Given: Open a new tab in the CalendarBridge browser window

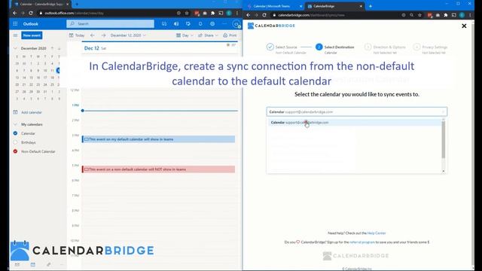Looking at the screenshot, I should 371,6.
